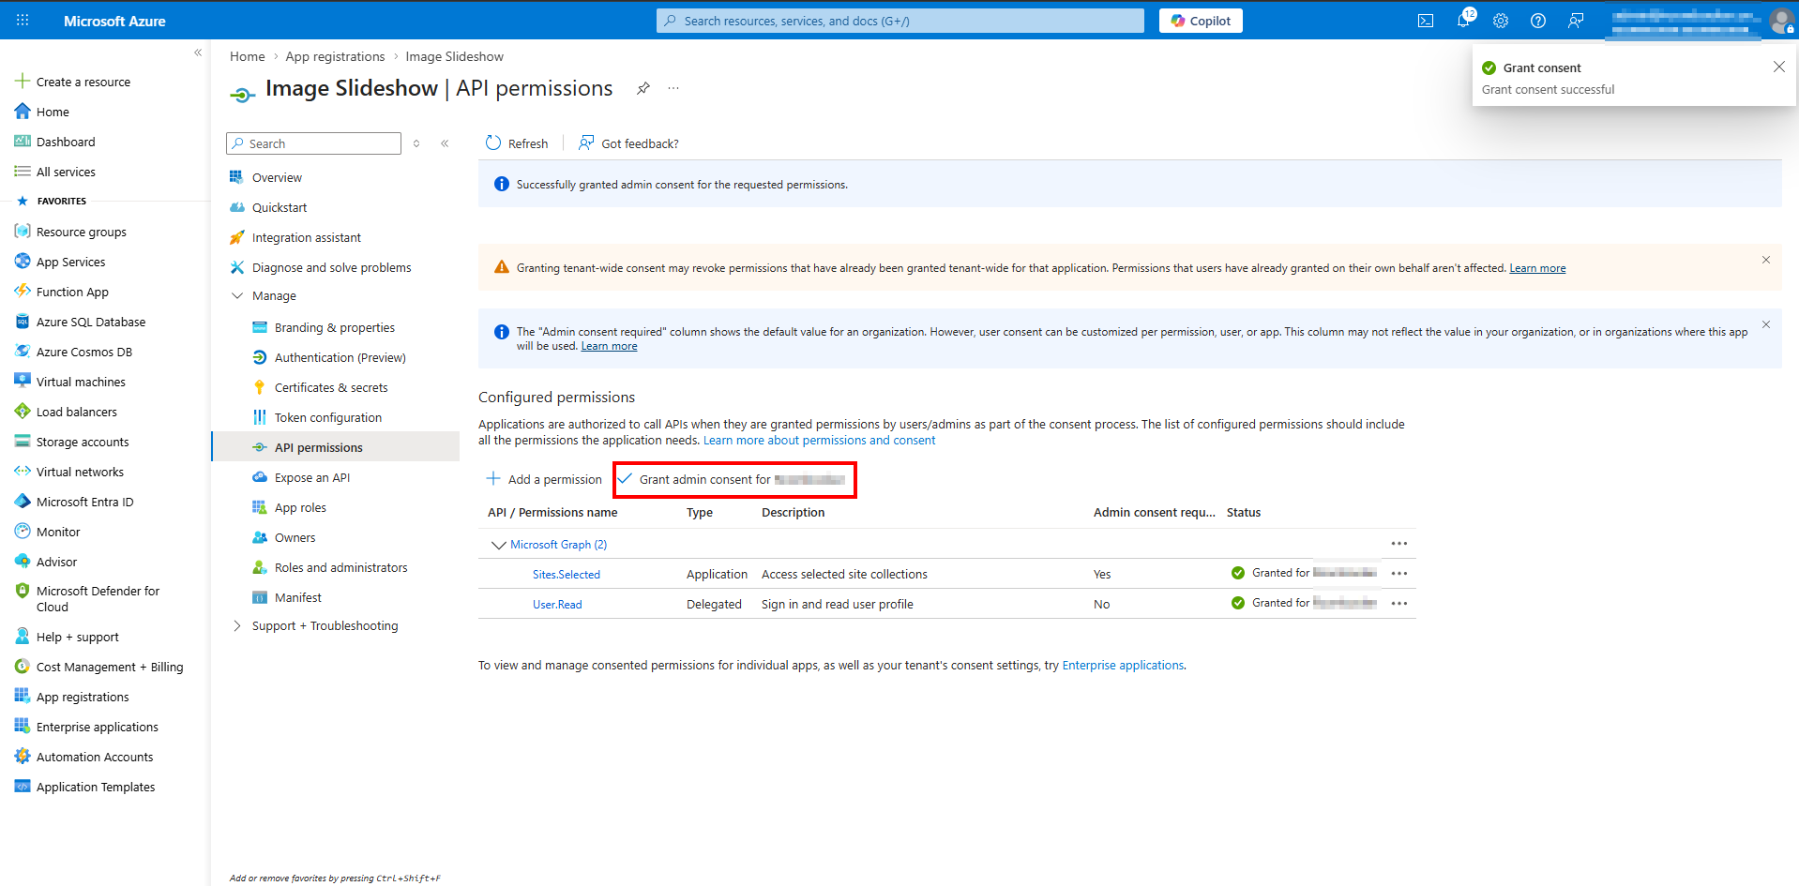1799x886 pixels.
Task: Click Grant admin consent button
Action: tap(733, 479)
